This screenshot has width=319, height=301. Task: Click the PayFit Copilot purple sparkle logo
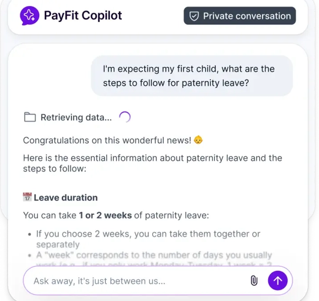pyautogui.click(x=29, y=16)
